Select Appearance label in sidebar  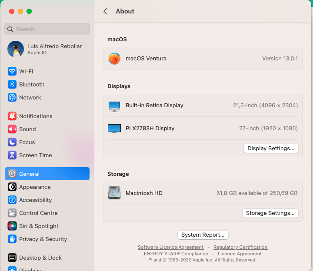click(35, 187)
